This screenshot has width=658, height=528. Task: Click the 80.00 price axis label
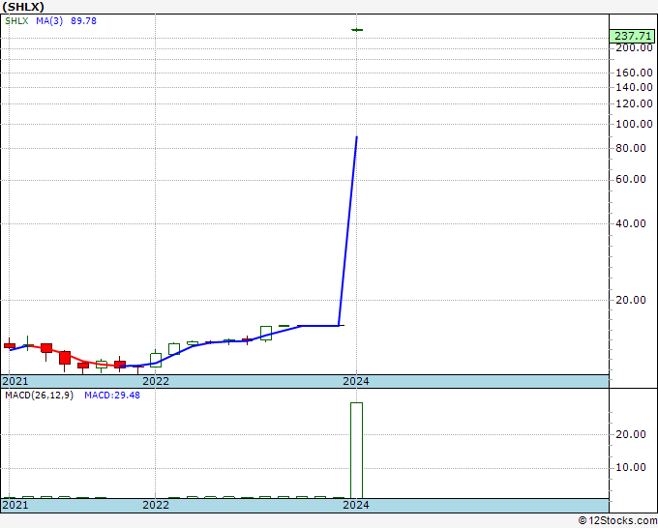pos(631,149)
